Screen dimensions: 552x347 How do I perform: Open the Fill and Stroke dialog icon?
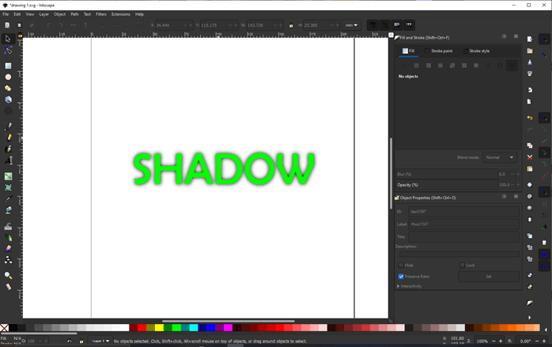(530, 303)
